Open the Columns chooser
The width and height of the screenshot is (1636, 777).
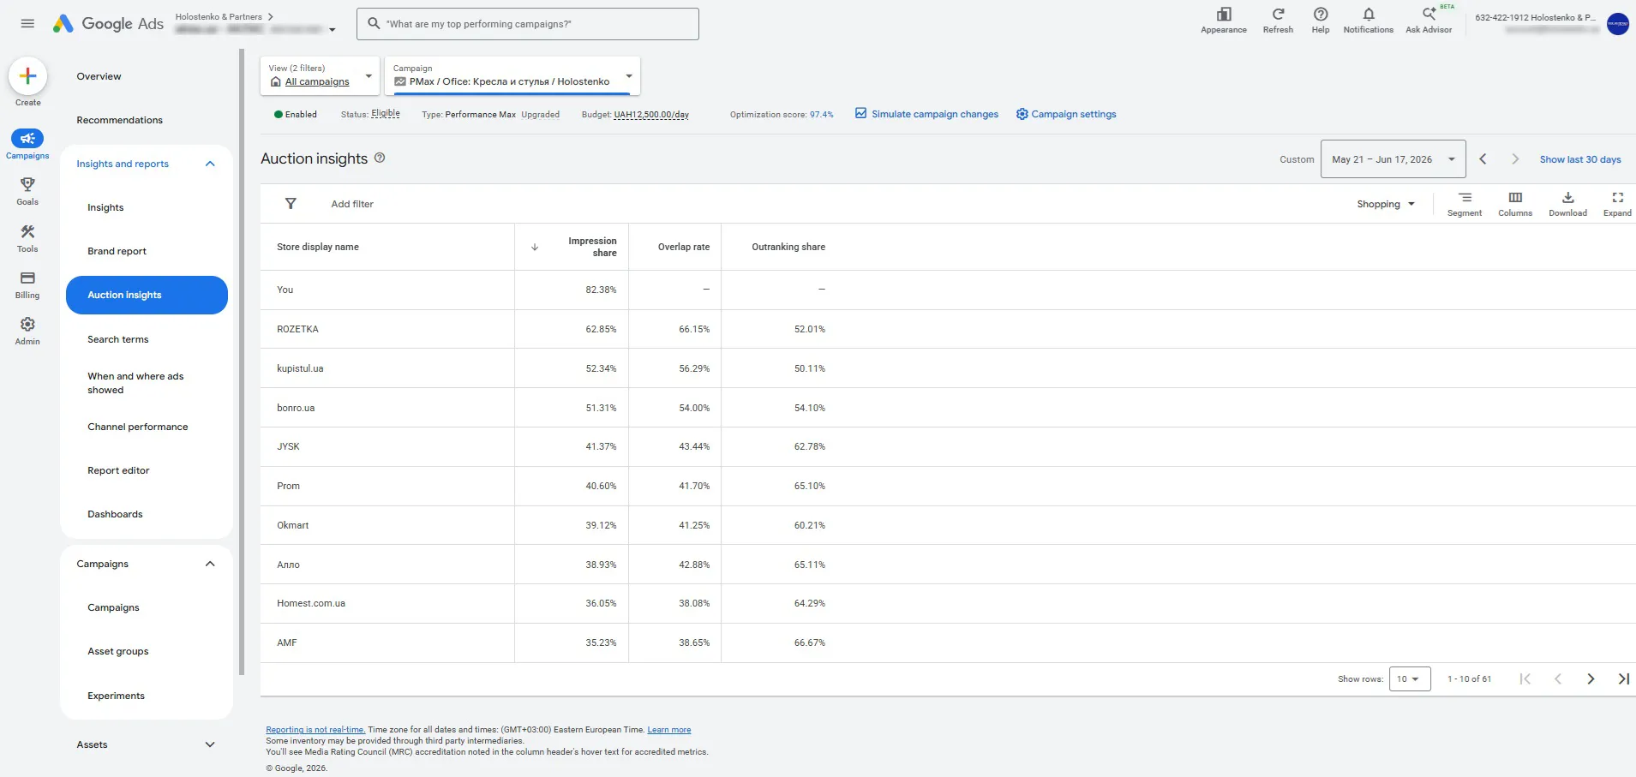click(1515, 204)
